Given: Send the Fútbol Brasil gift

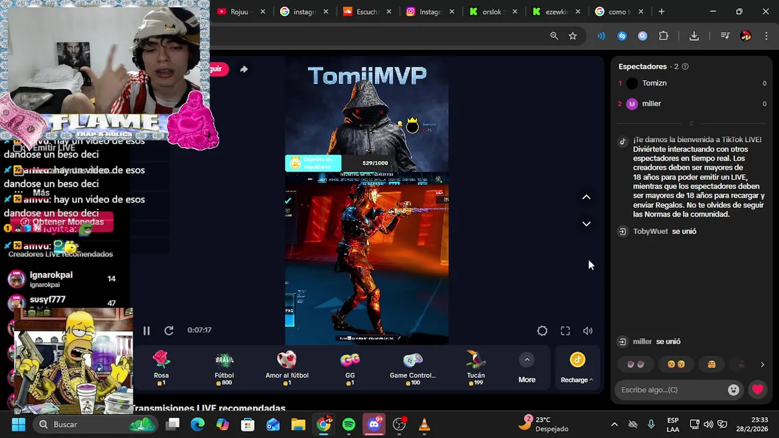Looking at the screenshot, I should (x=224, y=368).
